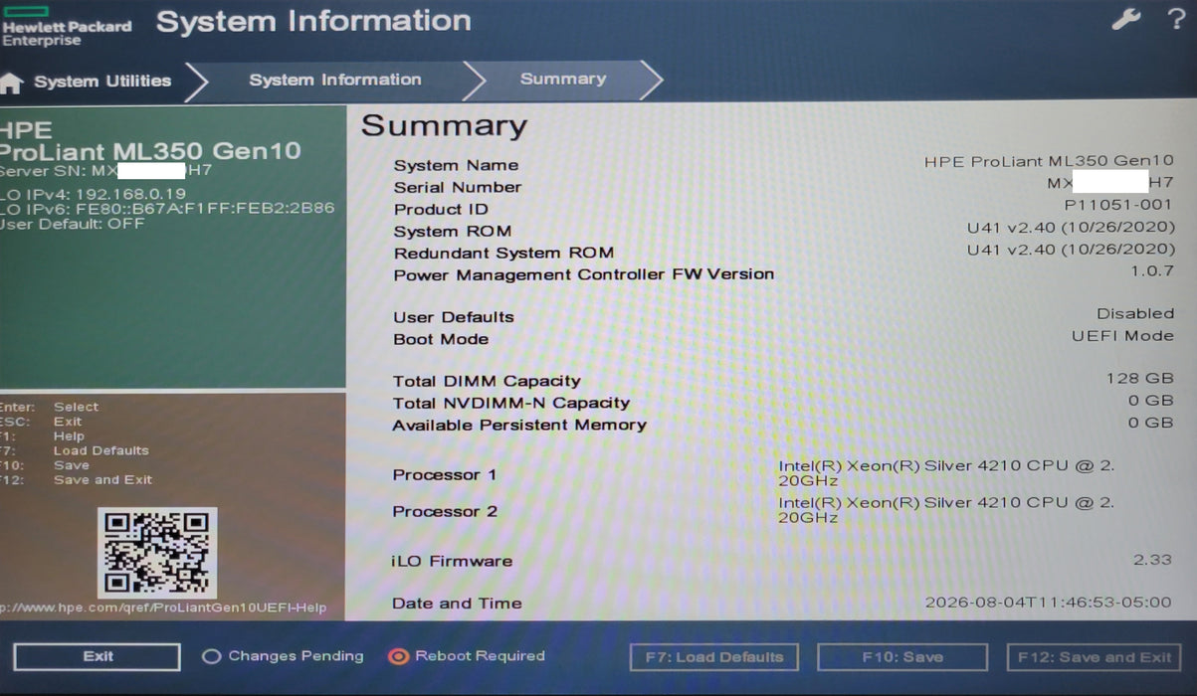This screenshot has height=696, width=1197.
Task: Click the iLO IPv4 192.168.0.19 text
Action: (x=94, y=194)
